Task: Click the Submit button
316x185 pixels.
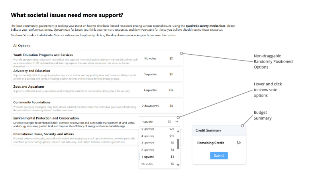Action: click(219, 155)
